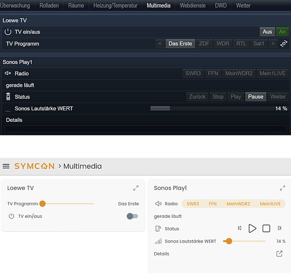
Task: Toggle the TV ein/aus switch
Action: (x=132, y=216)
